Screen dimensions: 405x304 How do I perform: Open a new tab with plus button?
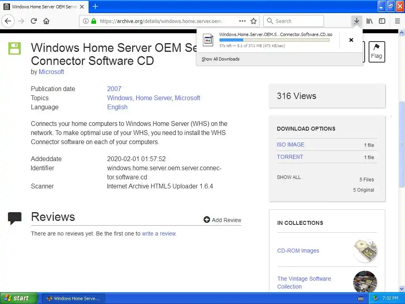(x=95, y=6)
